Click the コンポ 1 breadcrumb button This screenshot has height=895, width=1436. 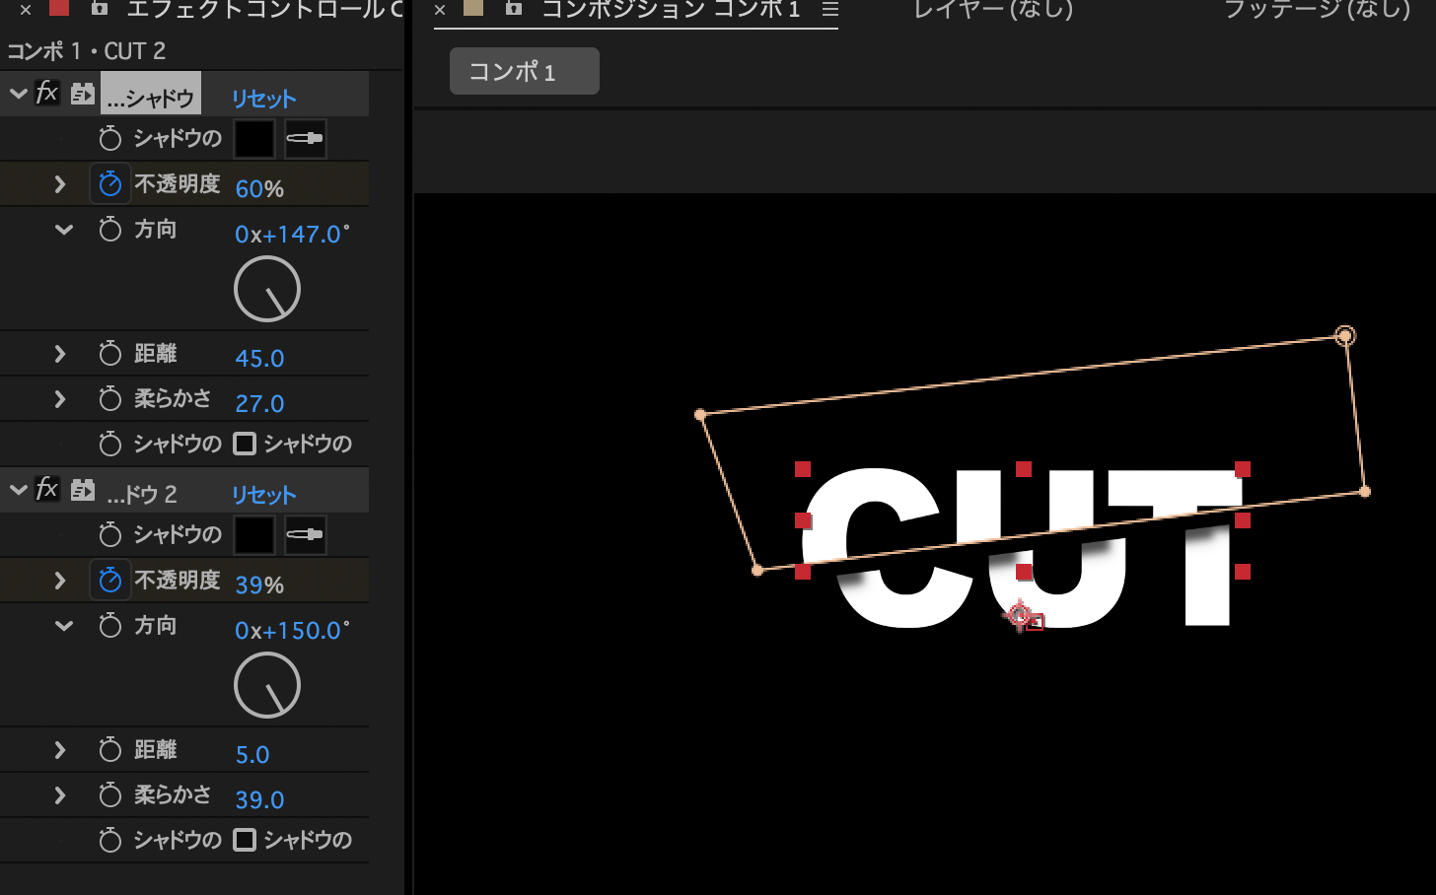point(524,71)
